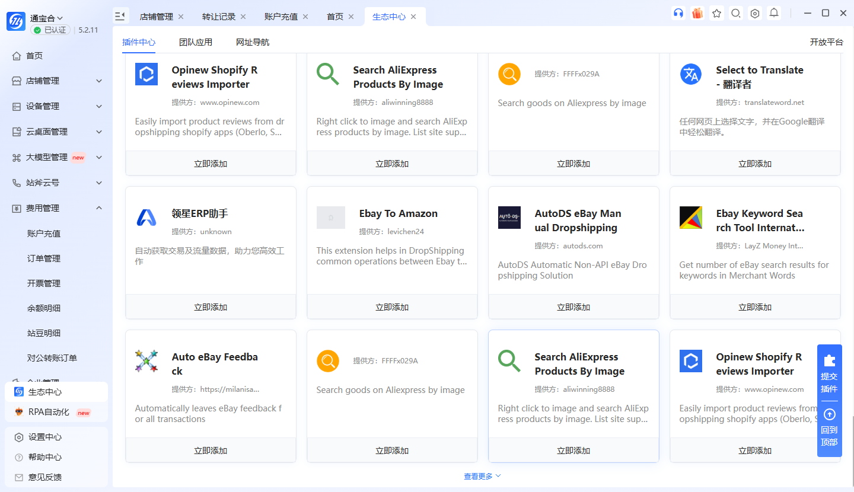This screenshot has width=854, height=492.
Task: Click the sidebar 首页 house icon
Action: click(17, 56)
